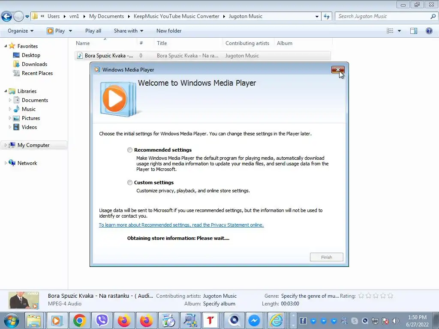Set rating to third star
Screen dimensions: 439x329
point(376,296)
